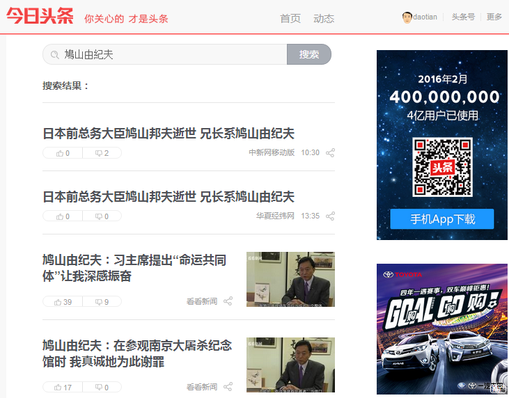Screen dimensions: 509x398
Task: Open the thumbnail of the 南京大屠杀纪念馆 article
Action: click(290, 365)
